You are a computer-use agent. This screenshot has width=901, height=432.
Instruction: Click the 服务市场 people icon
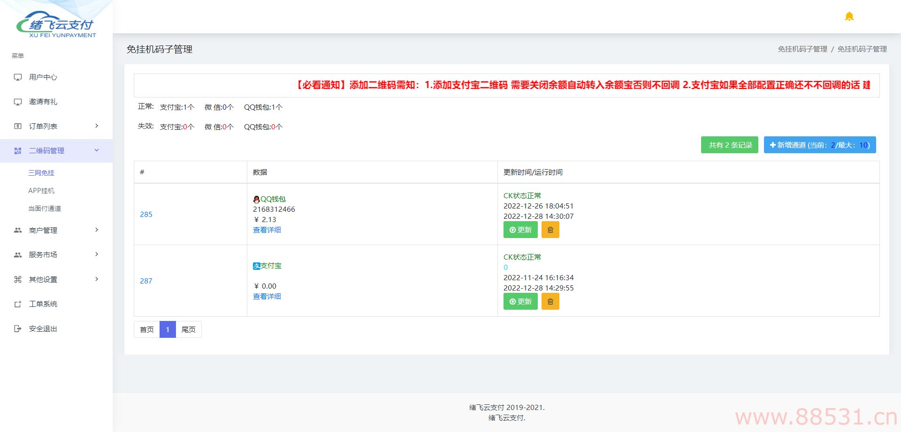pos(18,255)
